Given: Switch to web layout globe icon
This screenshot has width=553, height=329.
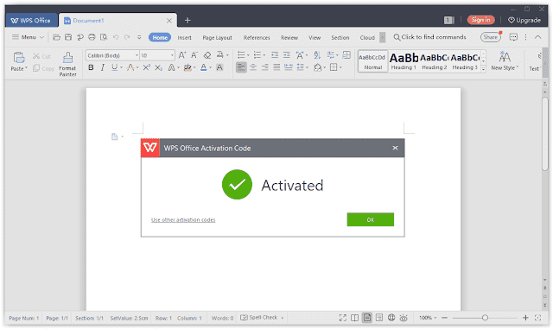Looking at the screenshot, I should tap(391, 318).
